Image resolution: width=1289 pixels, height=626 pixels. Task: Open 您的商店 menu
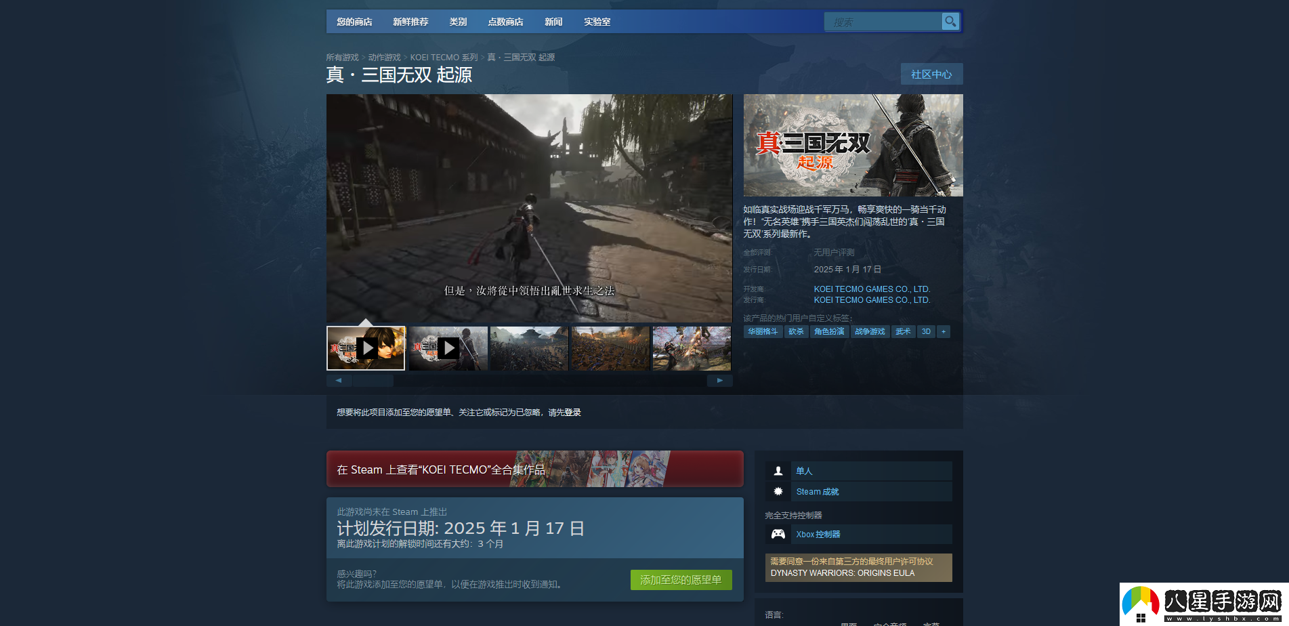pyautogui.click(x=354, y=22)
